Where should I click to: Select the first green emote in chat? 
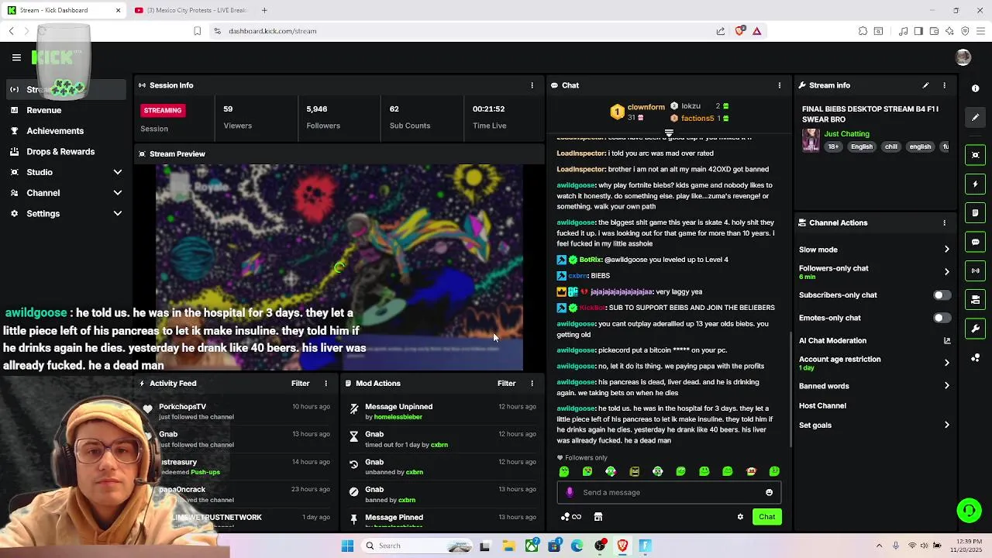click(x=564, y=471)
